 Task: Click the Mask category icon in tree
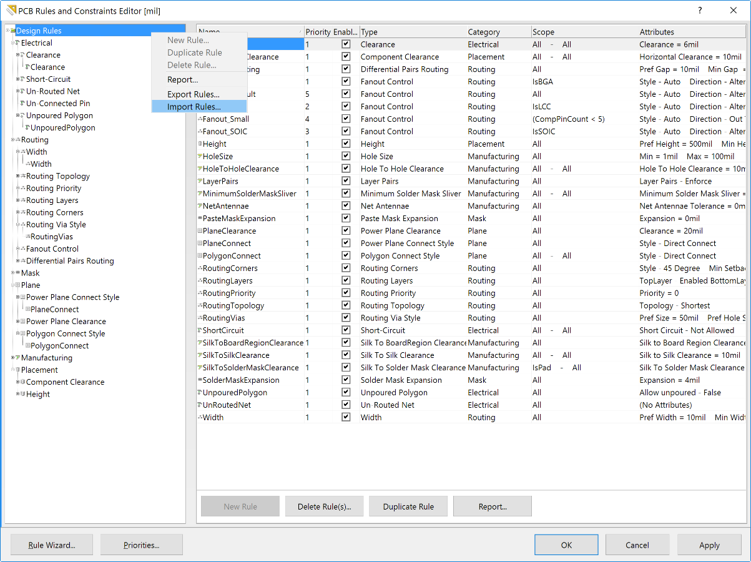(18, 273)
